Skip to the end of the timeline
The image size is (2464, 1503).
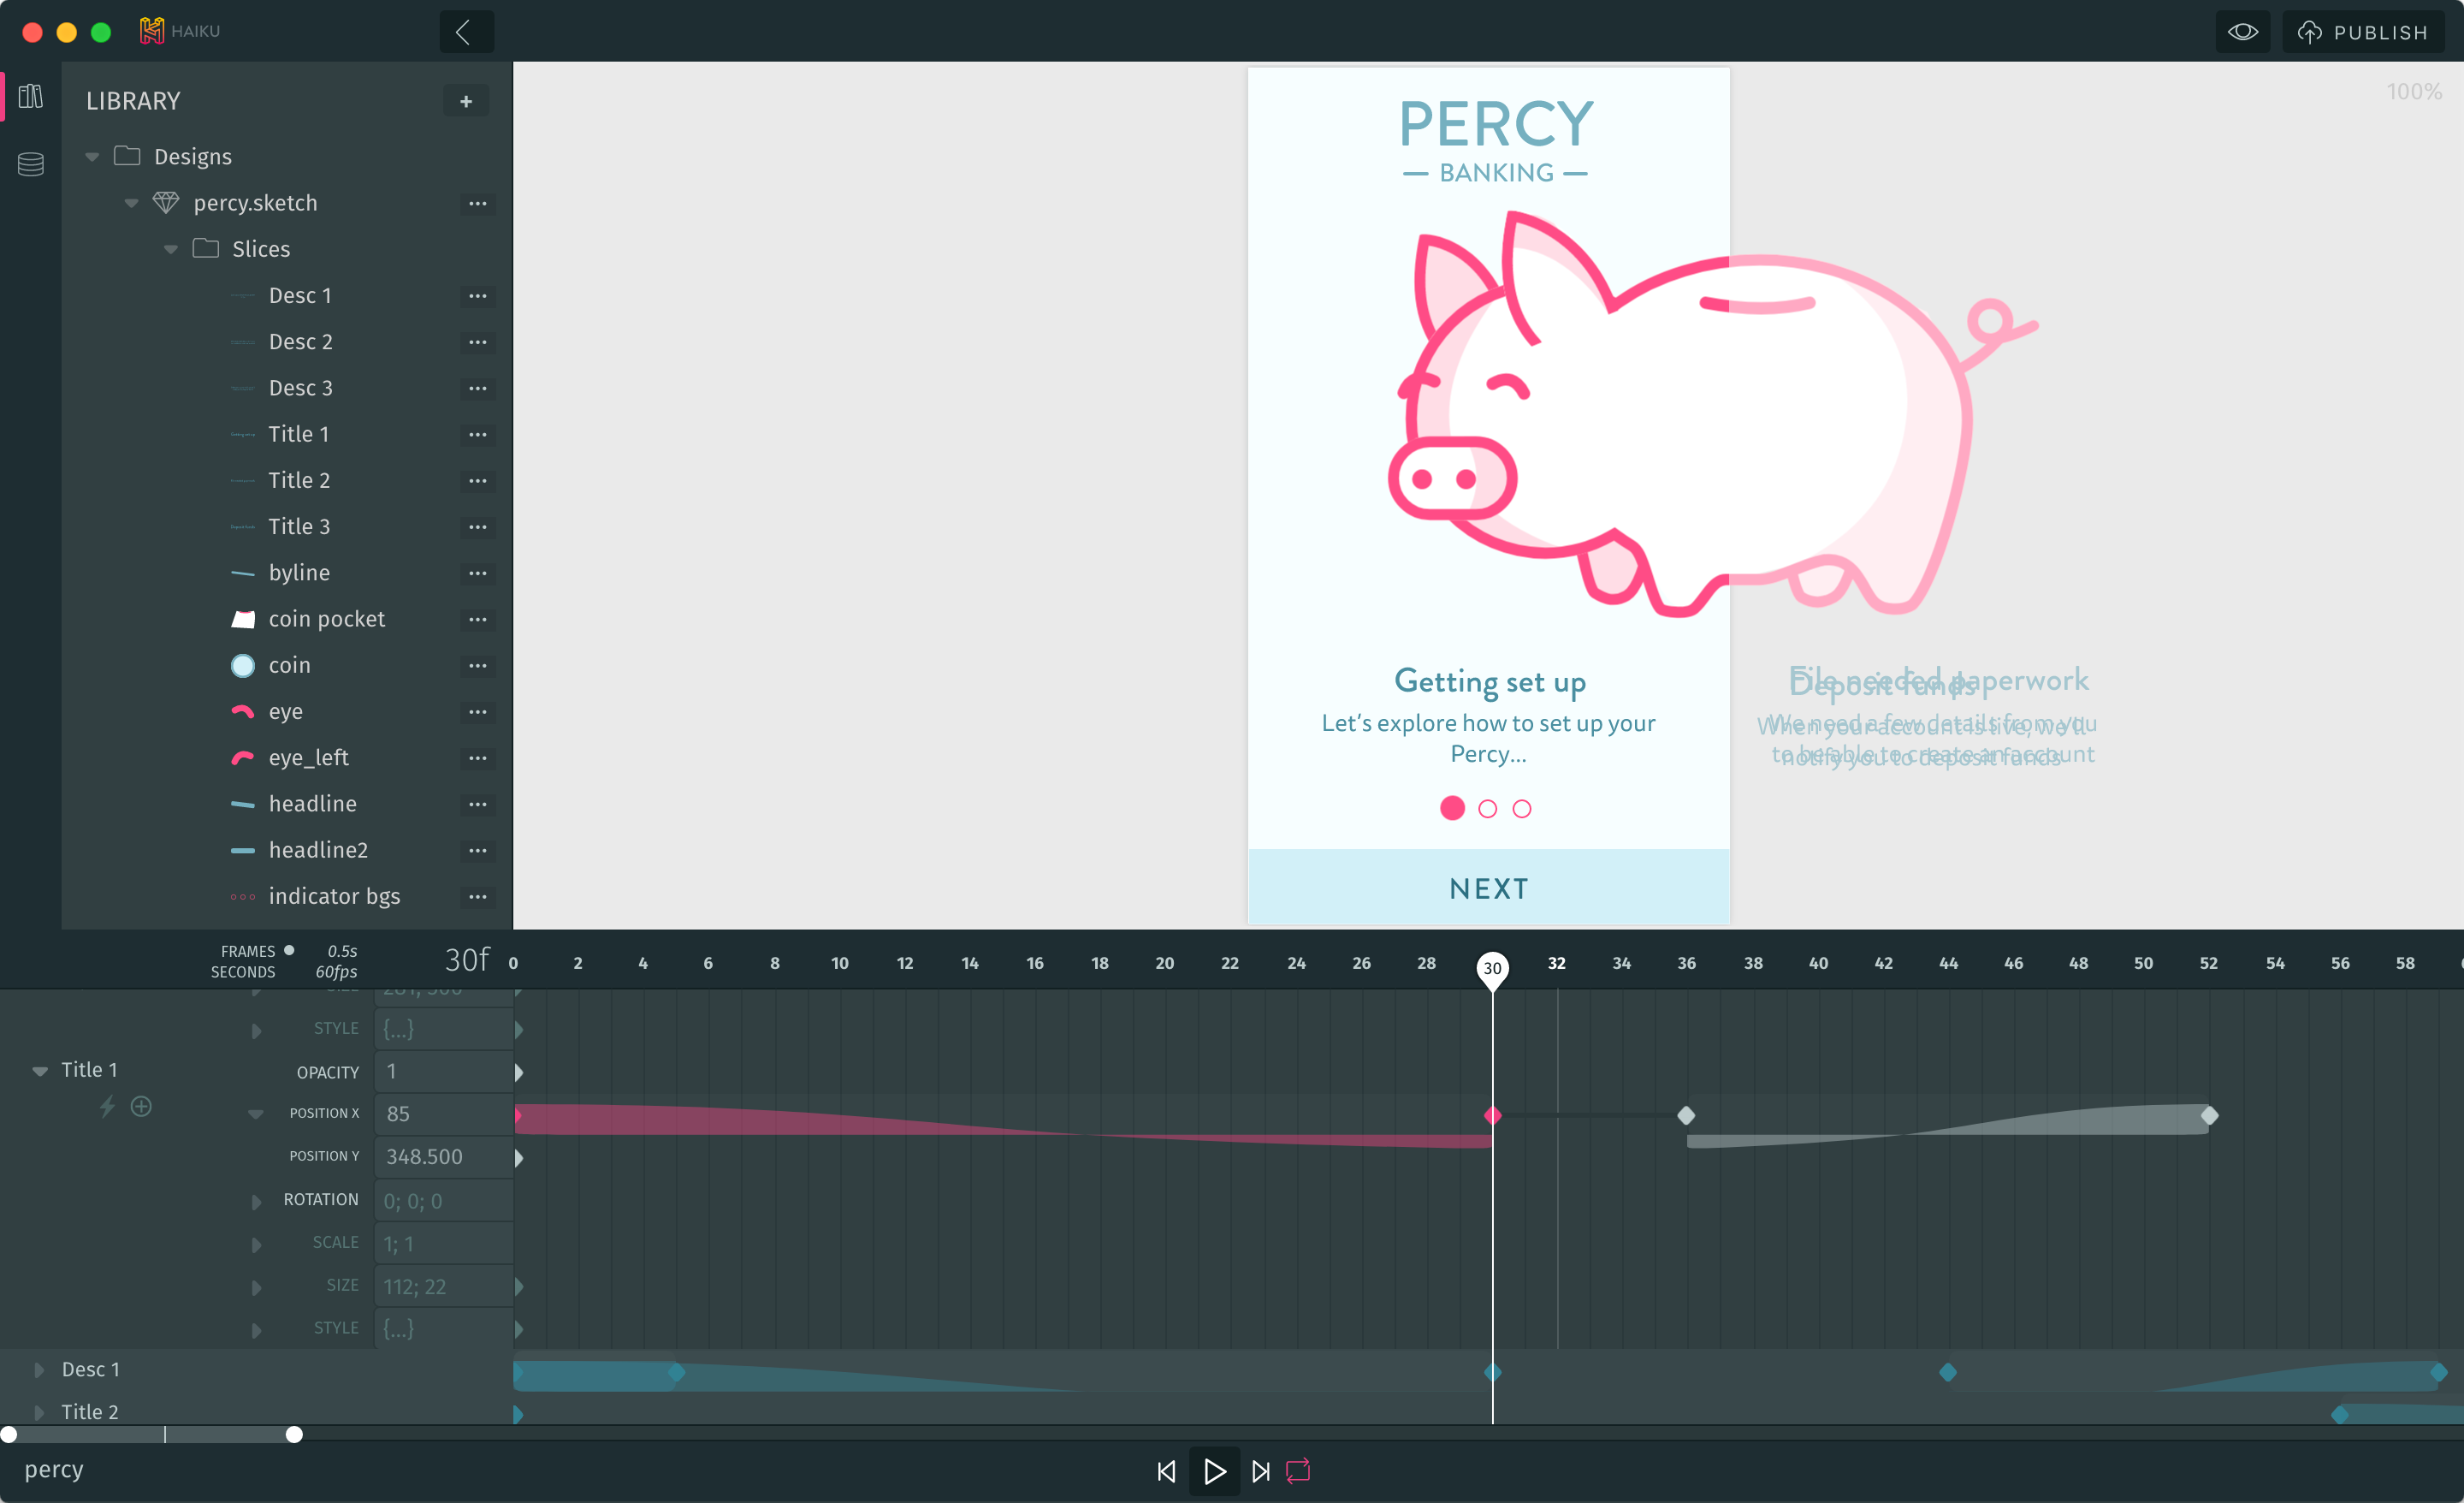click(x=1261, y=1471)
